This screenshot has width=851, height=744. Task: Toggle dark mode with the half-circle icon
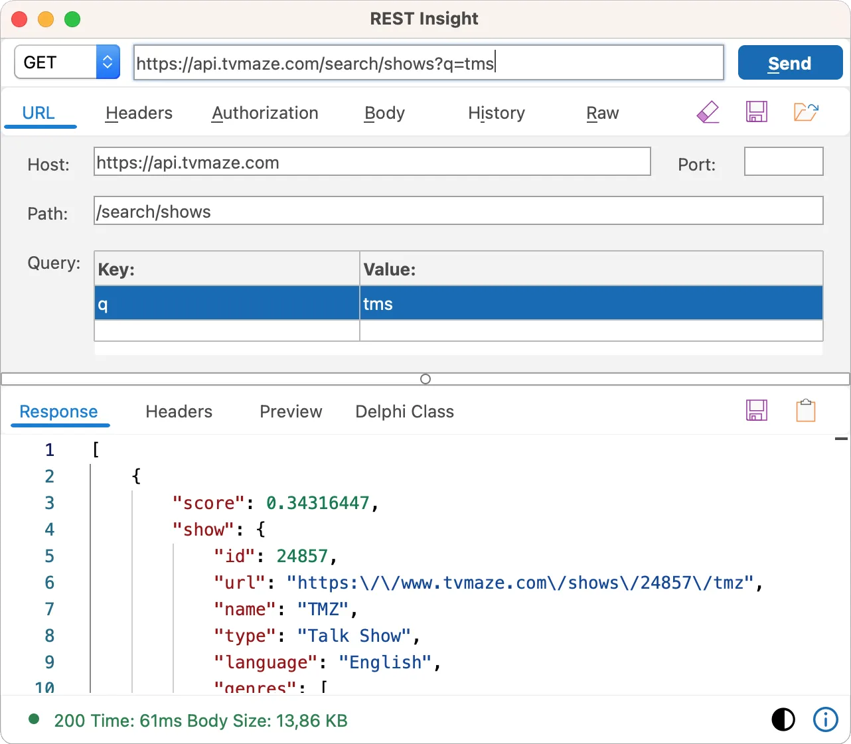(783, 719)
